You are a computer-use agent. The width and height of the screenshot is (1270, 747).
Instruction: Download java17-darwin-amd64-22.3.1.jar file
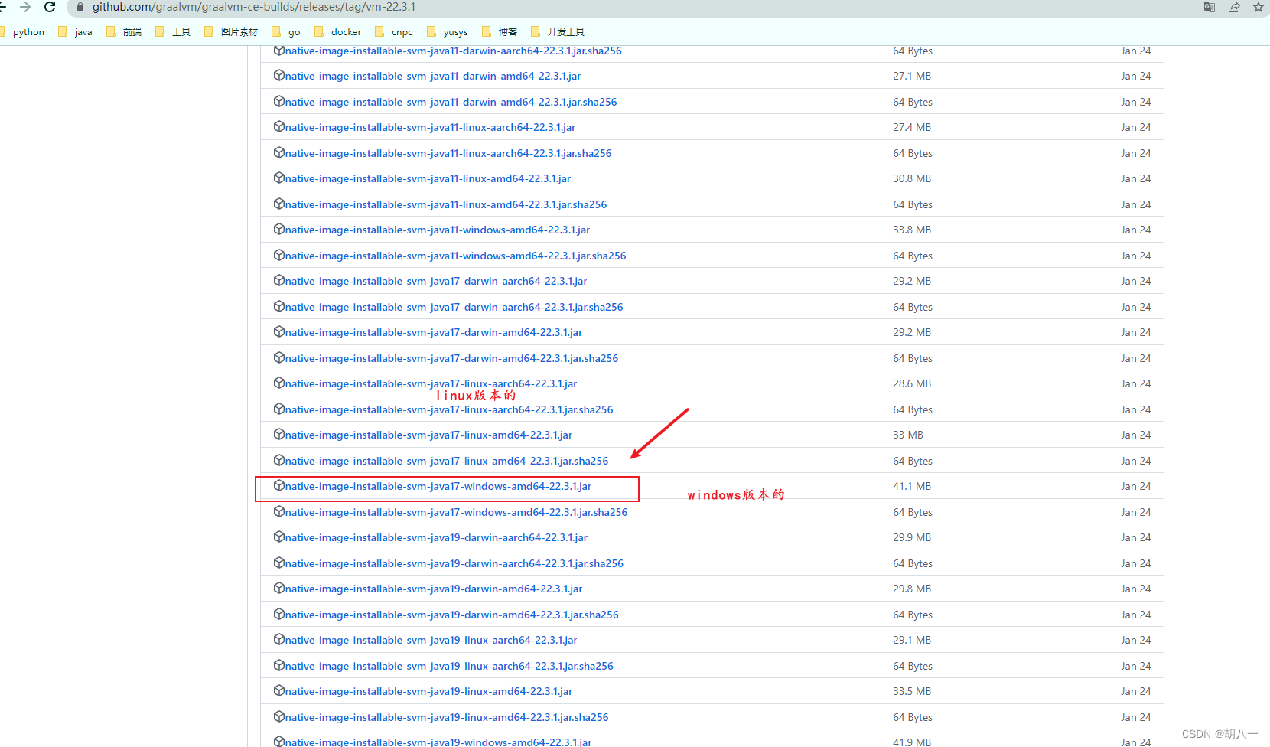tap(434, 332)
